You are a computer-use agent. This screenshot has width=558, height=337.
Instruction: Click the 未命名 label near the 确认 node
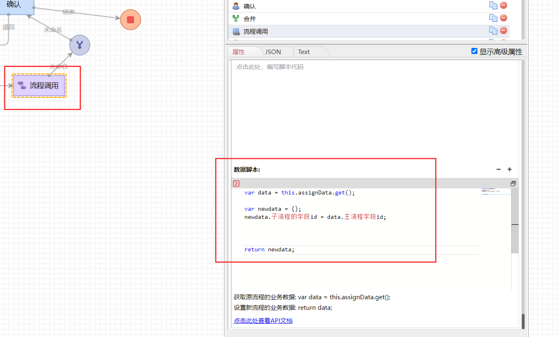(x=53, y=30)
